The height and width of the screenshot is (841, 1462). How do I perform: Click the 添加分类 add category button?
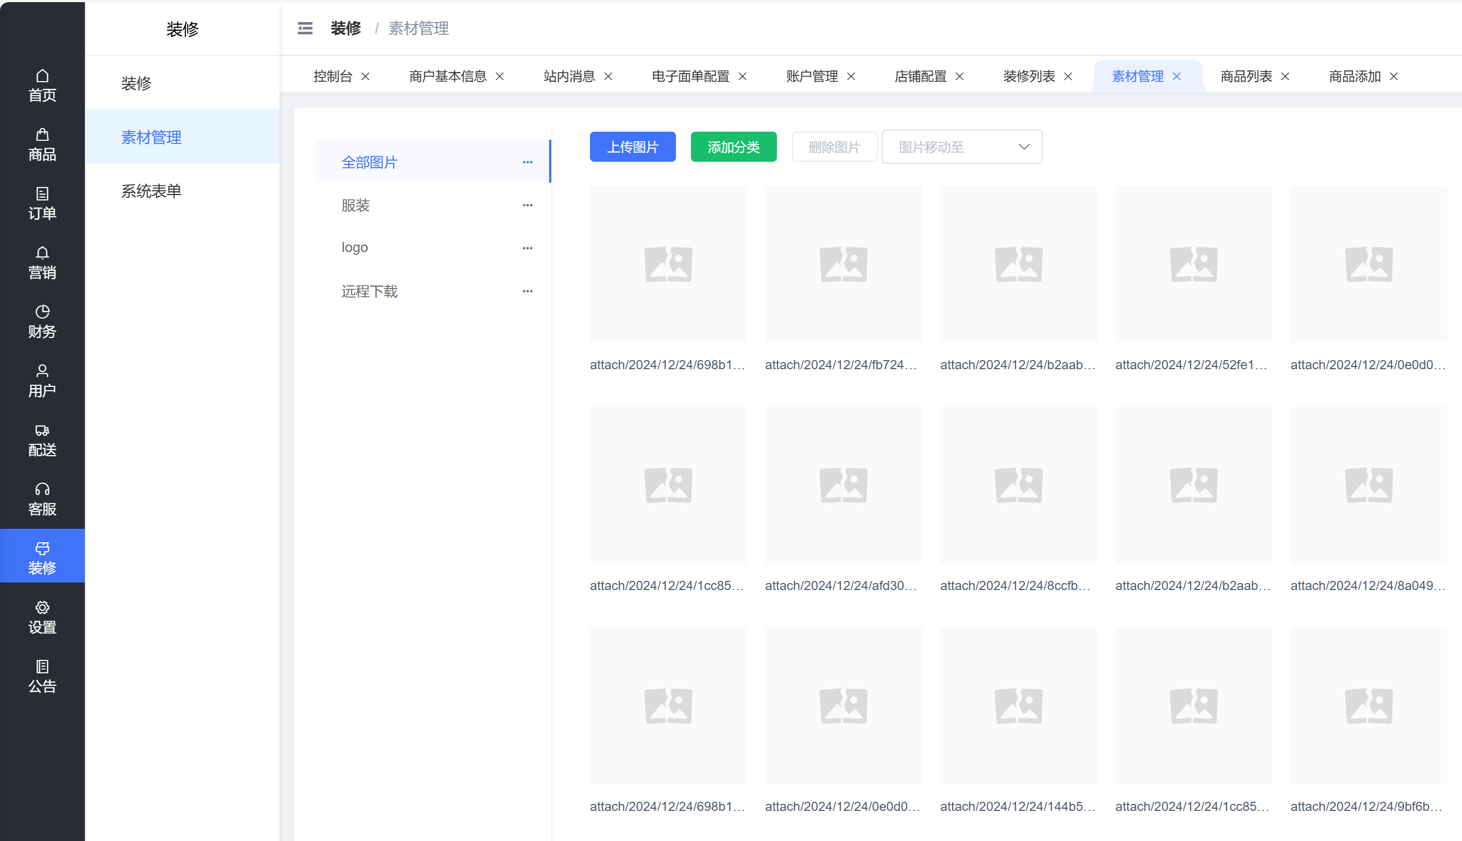[734, 147]
